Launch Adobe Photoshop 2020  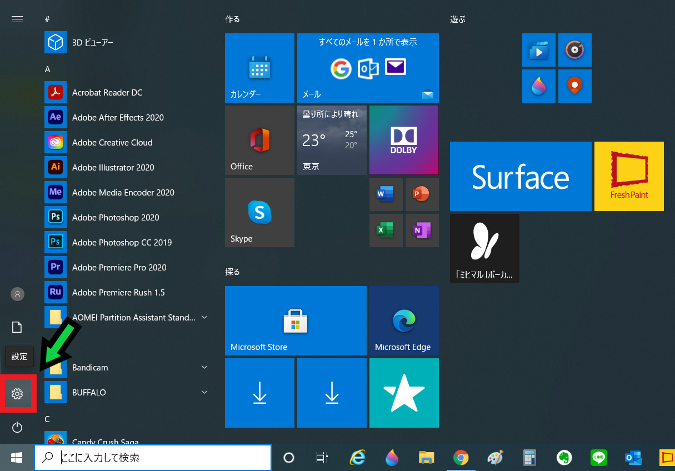125,217
